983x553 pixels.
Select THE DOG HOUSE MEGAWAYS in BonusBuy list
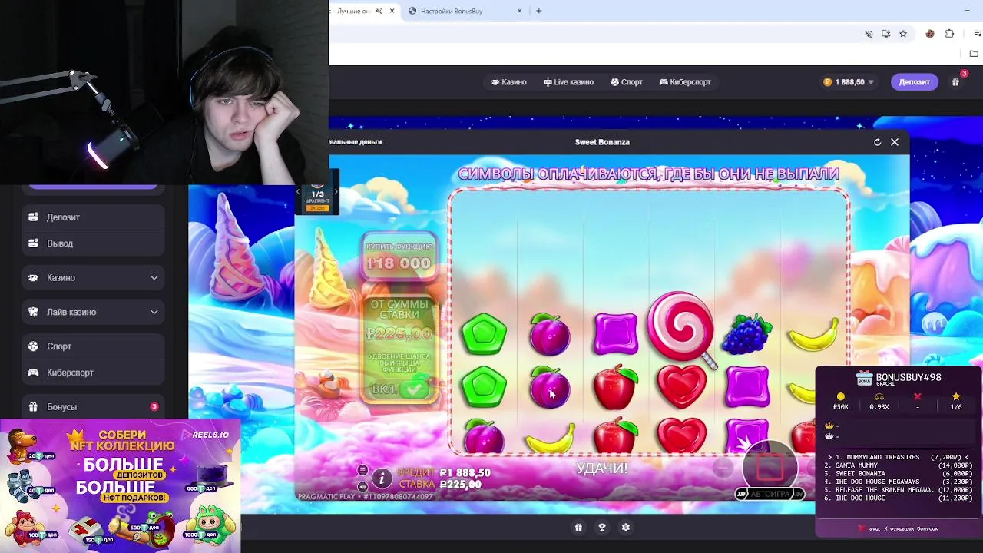[x=897, y=482]
